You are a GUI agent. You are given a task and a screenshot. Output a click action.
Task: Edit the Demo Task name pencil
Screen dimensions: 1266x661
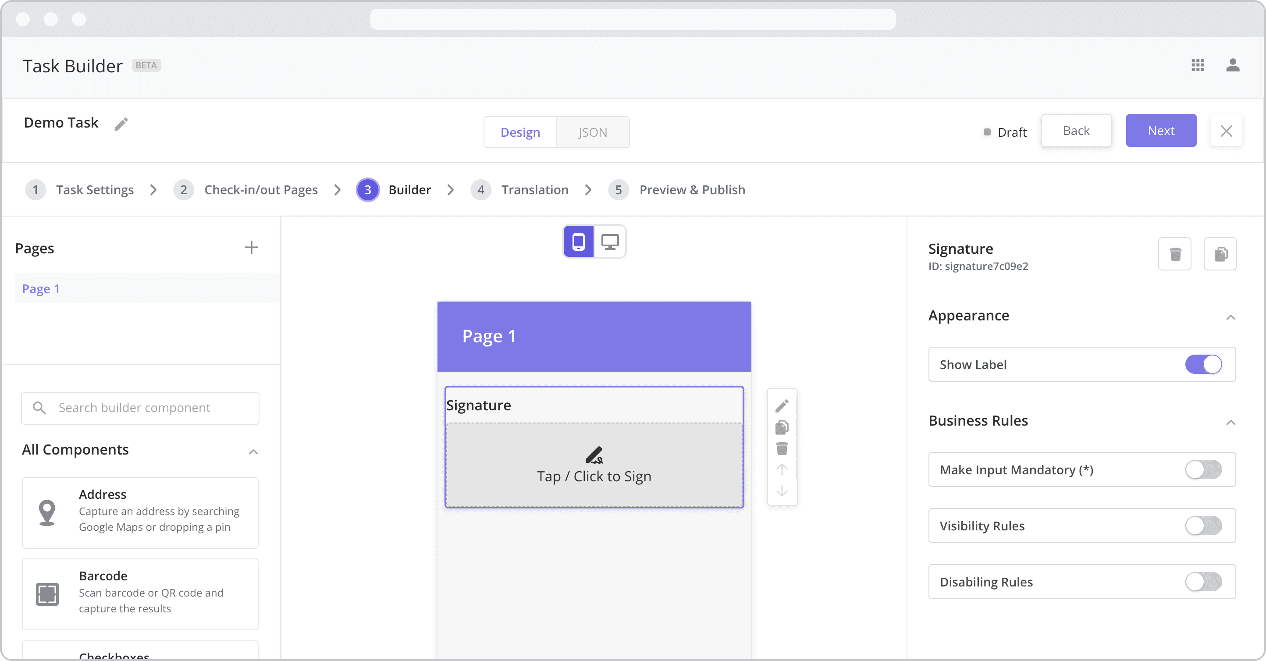pos(121,124)
